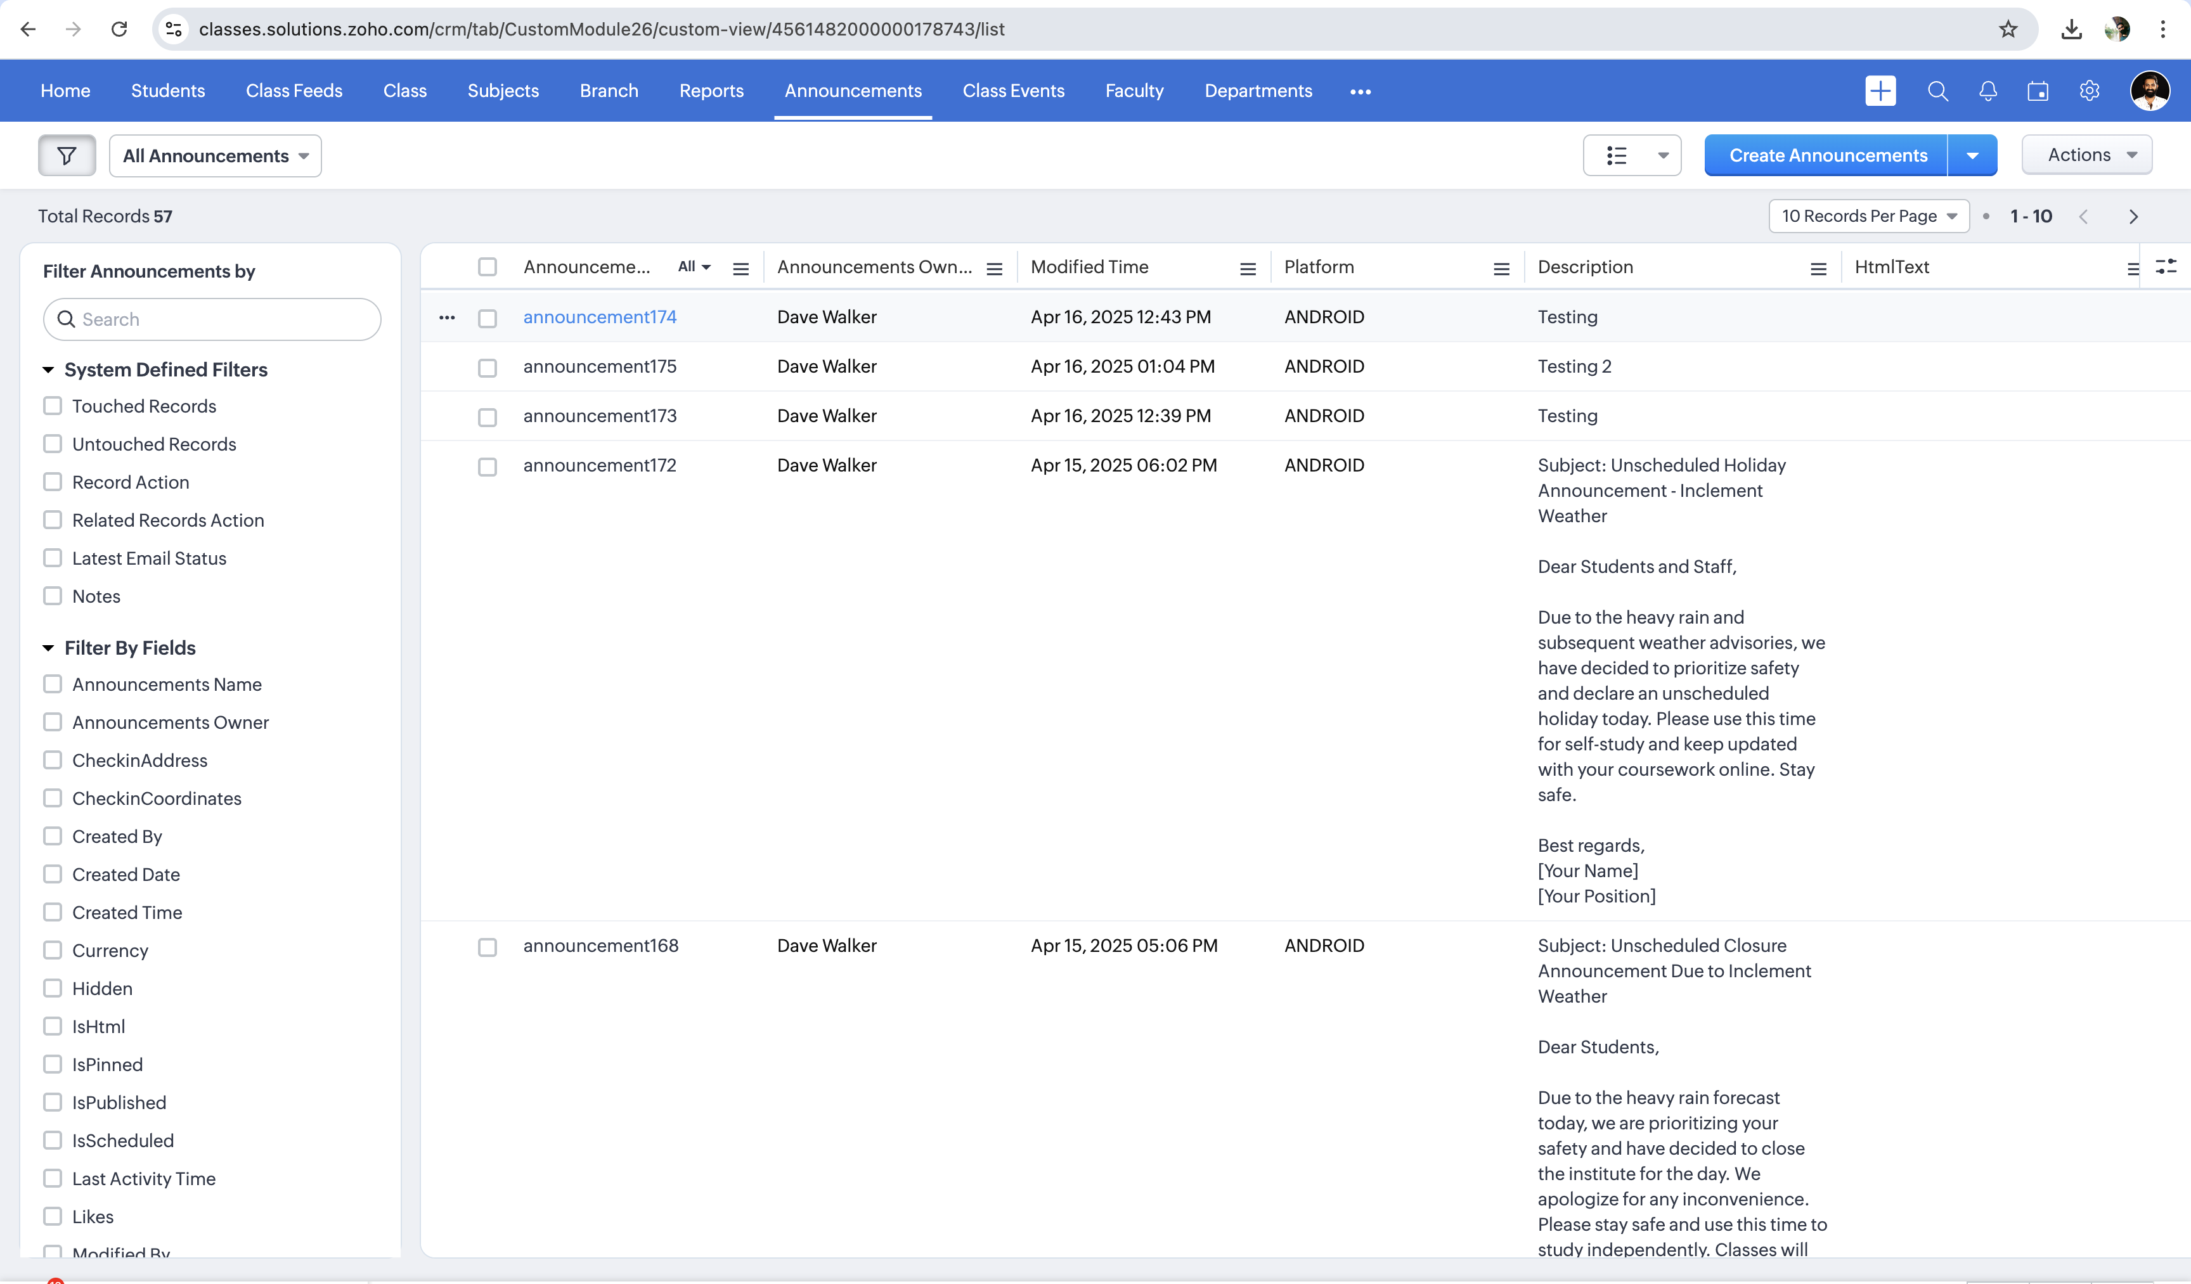Screen dimensions: 2191x1284
Task: Open manage columns settings icon
Action: click(x=2166, y=266)
